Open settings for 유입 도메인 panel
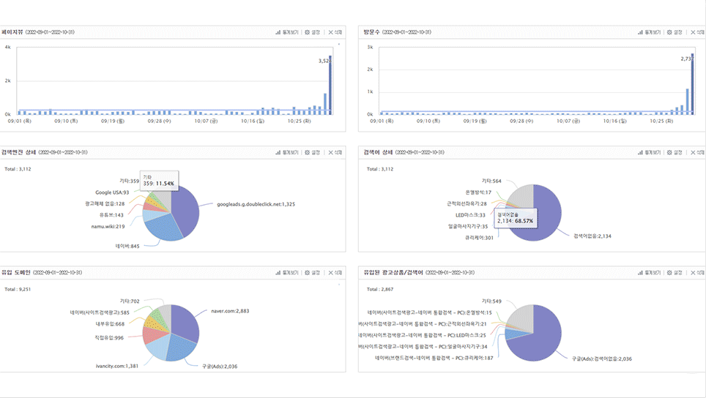 click(312, 272)
